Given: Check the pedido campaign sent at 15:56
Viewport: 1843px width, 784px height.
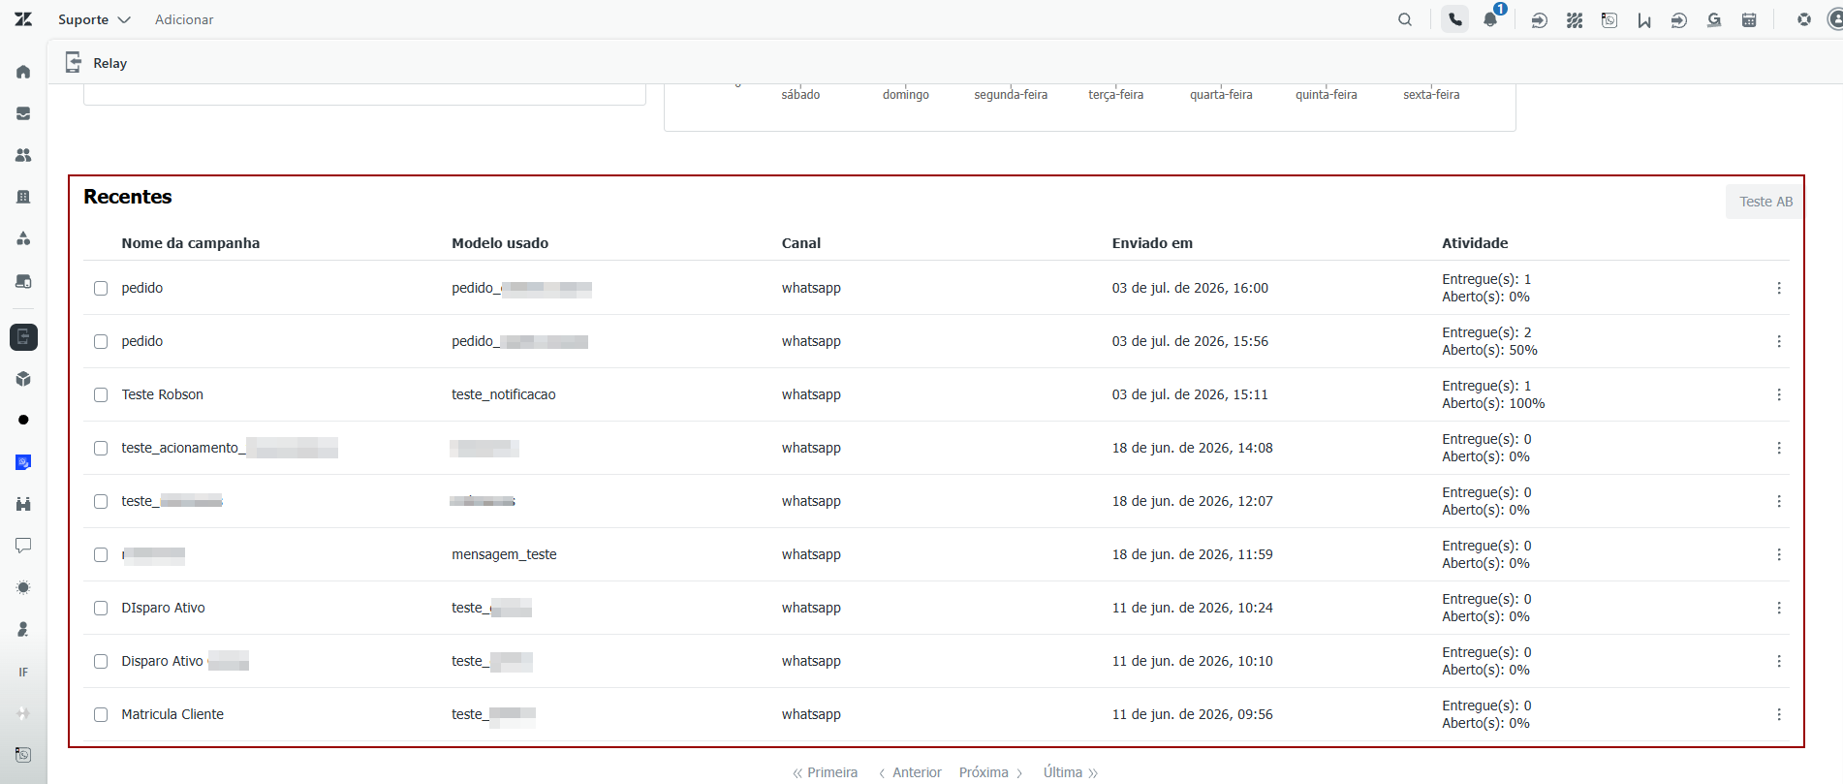Looking at the screenshot, I should (x=101, y=341).
